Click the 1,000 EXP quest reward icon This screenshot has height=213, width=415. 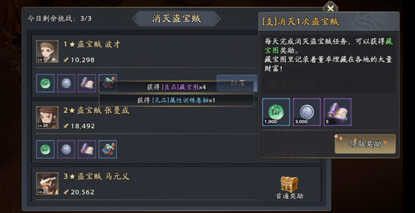coord(276,112)
